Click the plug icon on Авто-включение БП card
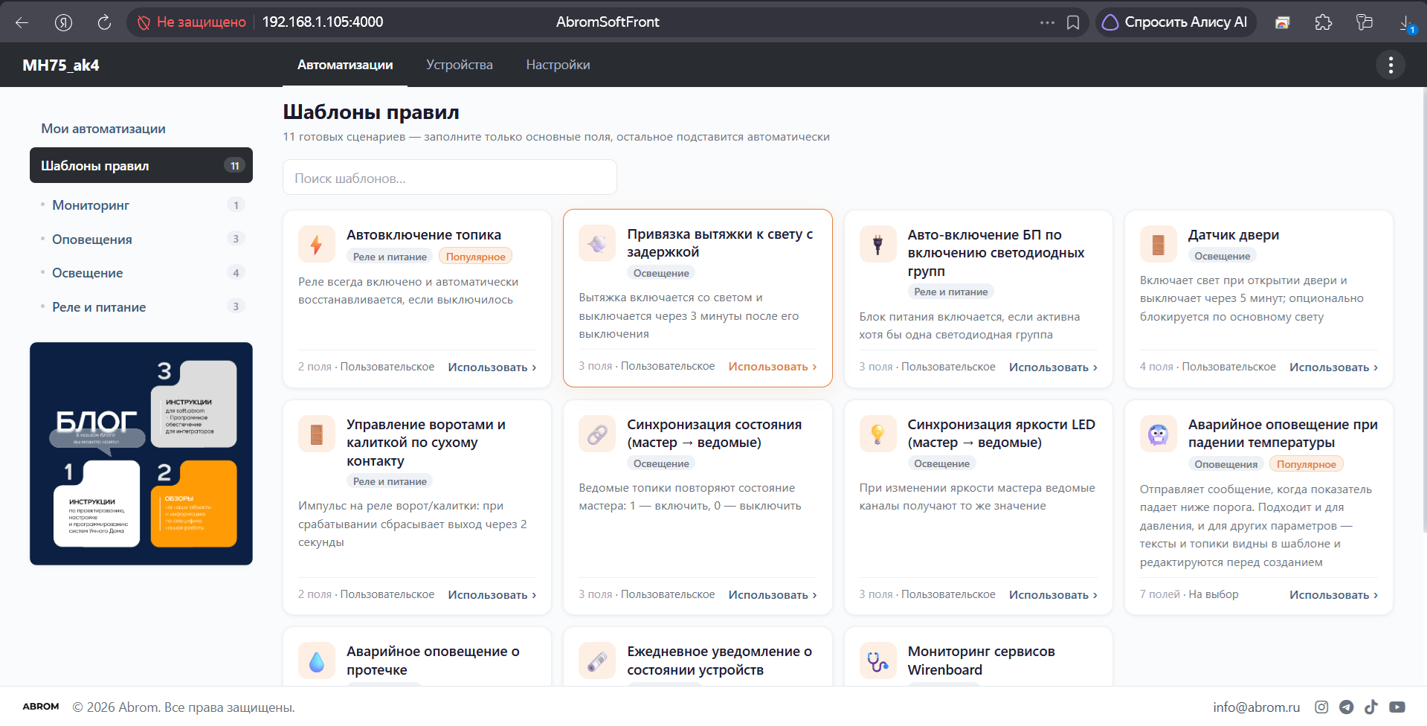 coord(878,244)
